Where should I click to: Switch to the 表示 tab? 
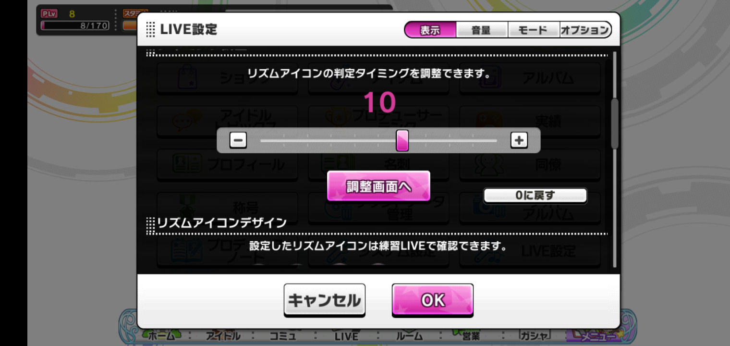pos(430,30)
